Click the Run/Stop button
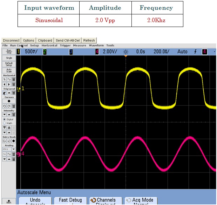This screenshot has width=217, height=205. click(x=9, y=52)
